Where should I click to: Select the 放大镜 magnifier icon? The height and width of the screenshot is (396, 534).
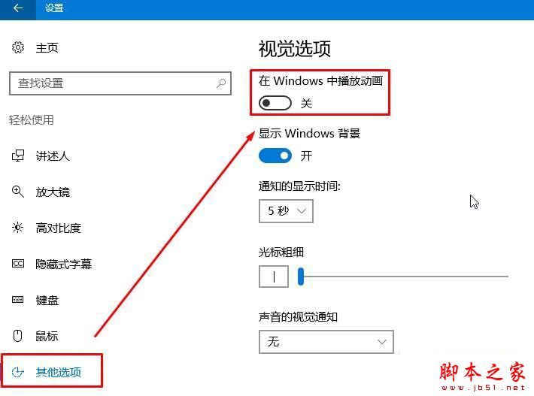click(x=18, y=192)
